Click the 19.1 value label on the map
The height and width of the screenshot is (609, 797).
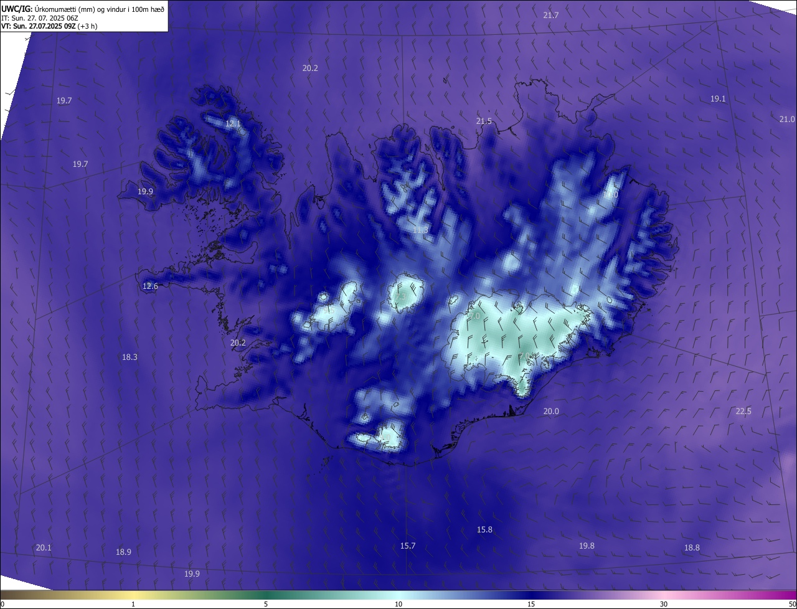pos(718,98)
